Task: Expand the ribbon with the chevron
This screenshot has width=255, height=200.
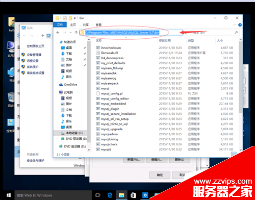Action: [235, 25]
